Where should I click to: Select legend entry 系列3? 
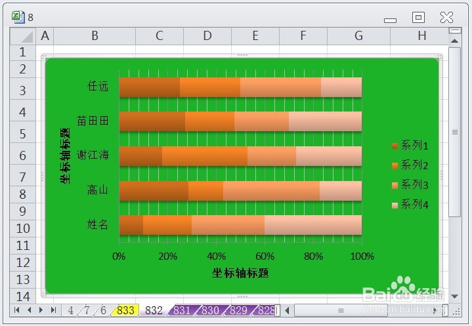[410, 185]
